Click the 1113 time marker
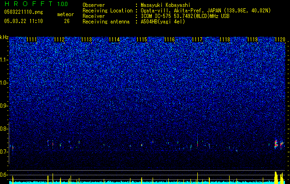The width and height of the screenshot is (290, 184). 87,40
